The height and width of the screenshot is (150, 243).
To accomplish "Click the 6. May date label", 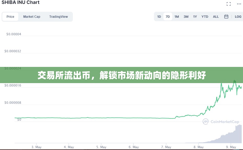I will tap(134, 147).
